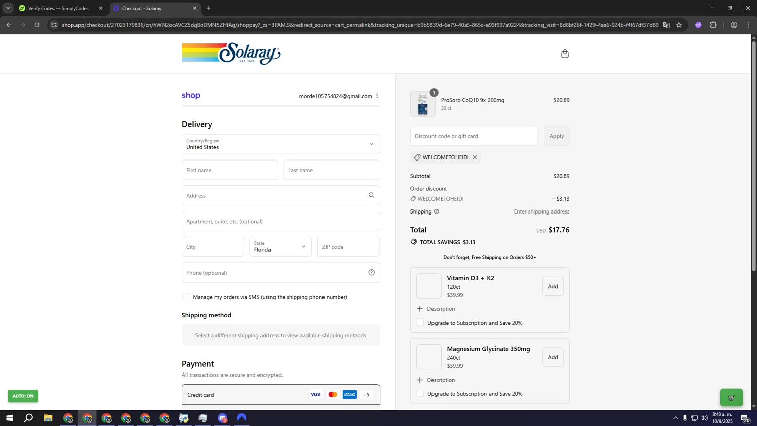Click the Last name field
Image resolution: width=757 pixels, height=426 pixels.
click(332, 170)
